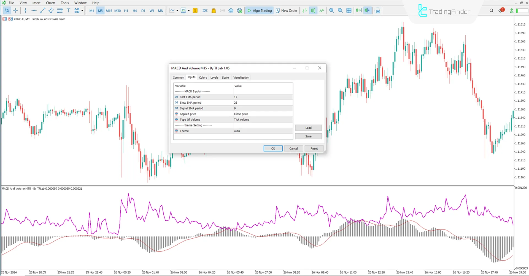Switch chart to M1 timeframe
The height and width of the screenshot is (276, 529).
coord(91,11)
